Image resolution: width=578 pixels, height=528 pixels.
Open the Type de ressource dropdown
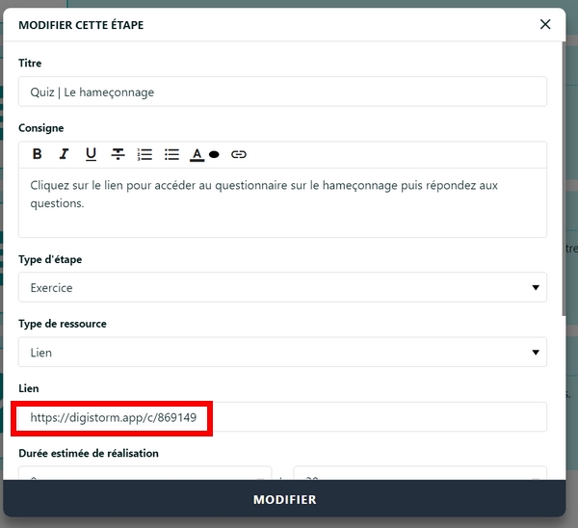click(x=282, y=352)
